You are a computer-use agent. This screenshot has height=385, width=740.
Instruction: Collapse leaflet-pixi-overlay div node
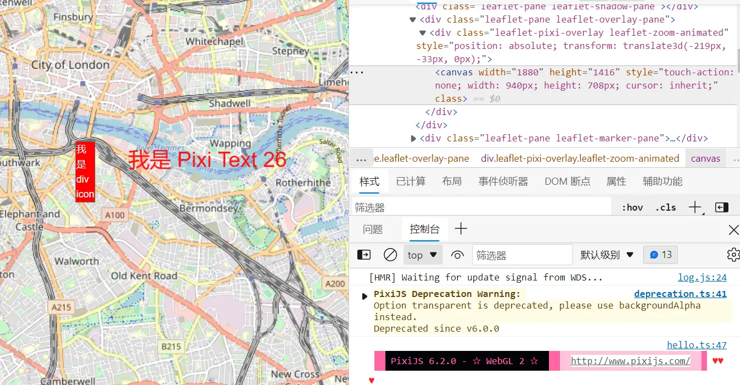click(423, 33)
